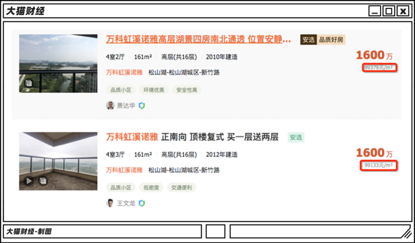Viewport: 415px width, 243px height.
Task: Select the 安全性高 tag
Action: coord(187,90)
